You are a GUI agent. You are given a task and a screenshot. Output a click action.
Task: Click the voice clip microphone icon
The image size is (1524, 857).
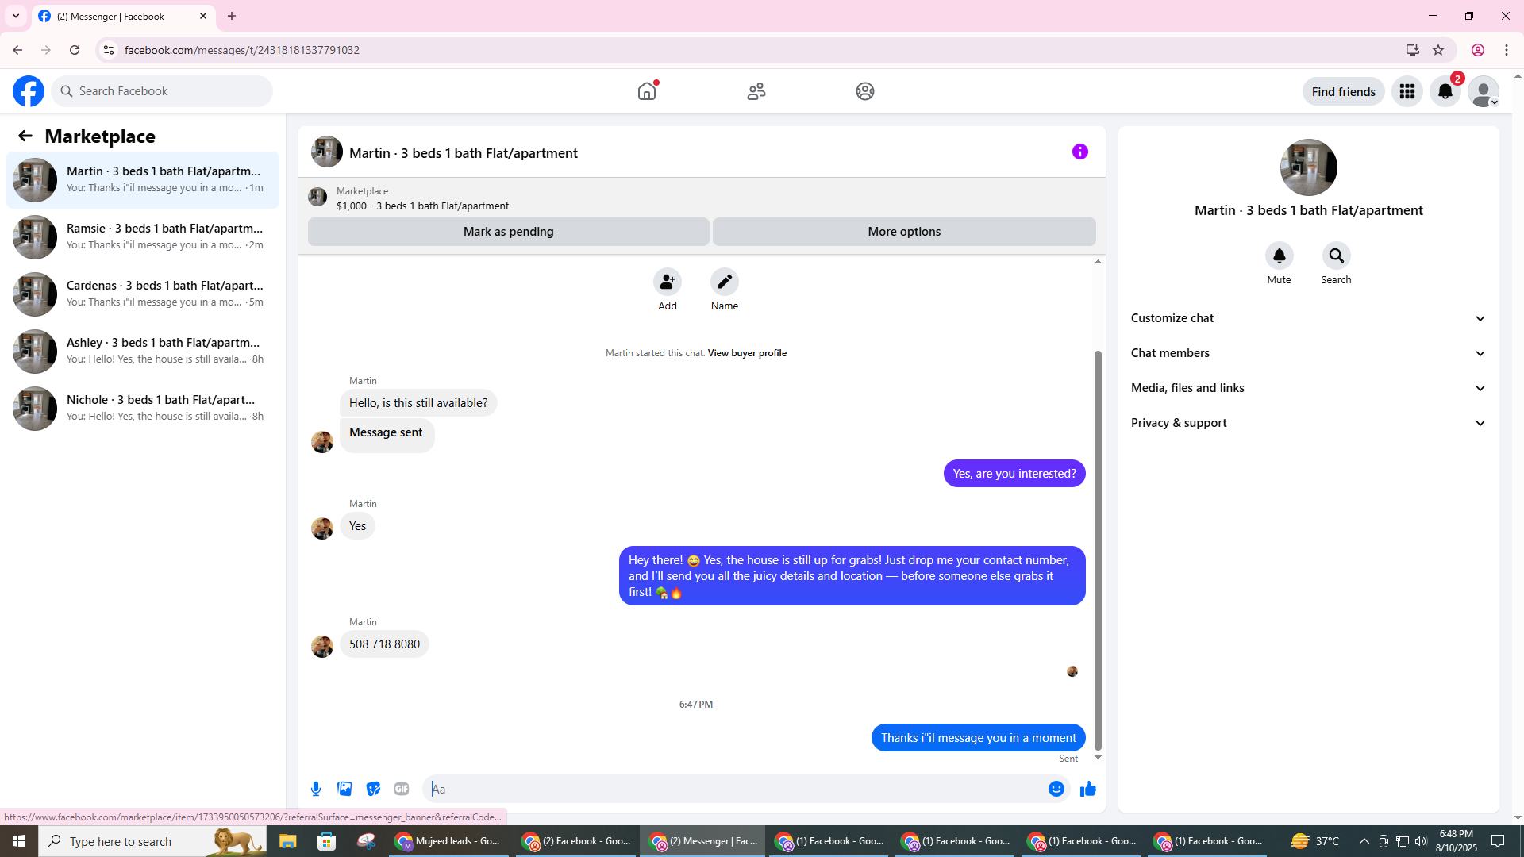click(x=316, y=789)
